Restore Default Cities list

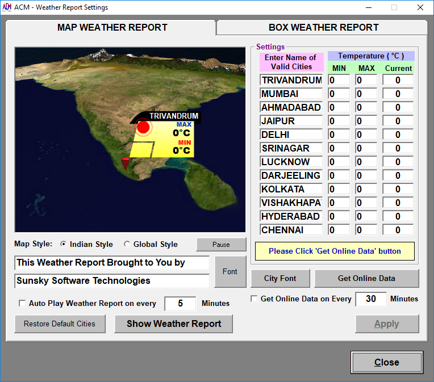[60, 324]
